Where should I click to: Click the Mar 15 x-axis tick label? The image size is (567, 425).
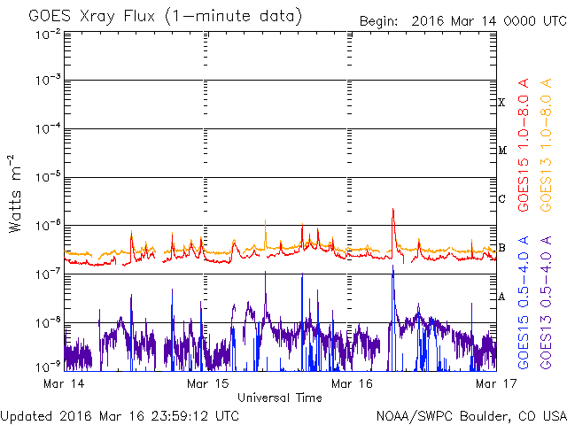pos(206,383)
